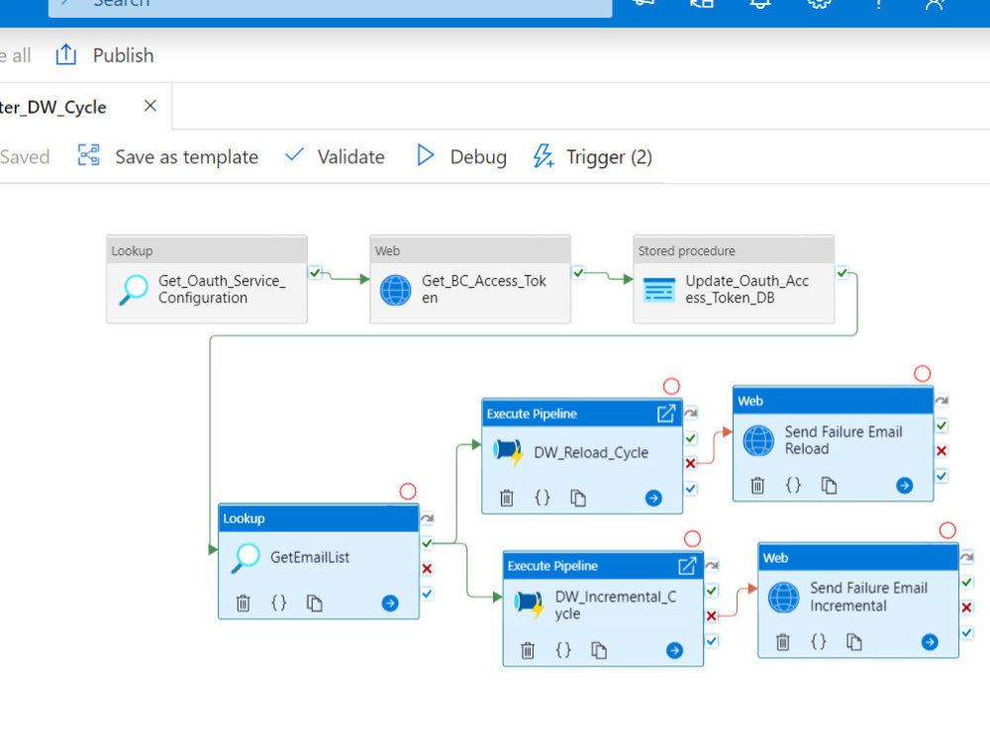Click the Publish button
This screenshot has width=990, height=742.
click(x=105, y=55)
